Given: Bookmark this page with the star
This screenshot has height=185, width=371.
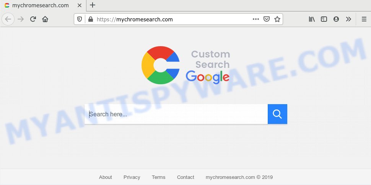Looking at the screenshot, I should point(277,19).
